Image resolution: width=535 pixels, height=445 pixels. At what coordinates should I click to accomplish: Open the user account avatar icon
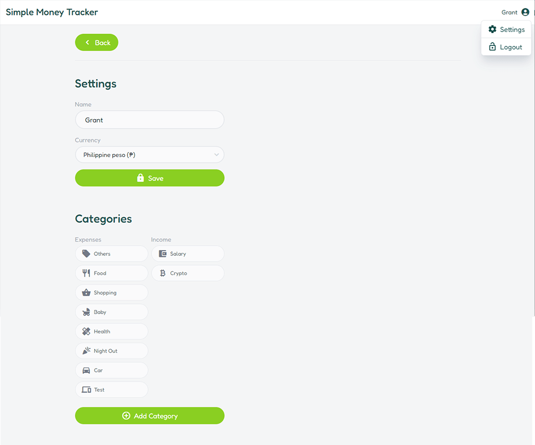click(x=525, y=12)
